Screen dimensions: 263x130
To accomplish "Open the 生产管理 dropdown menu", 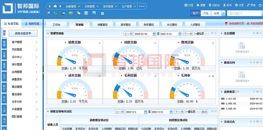I will coord(129,6).
